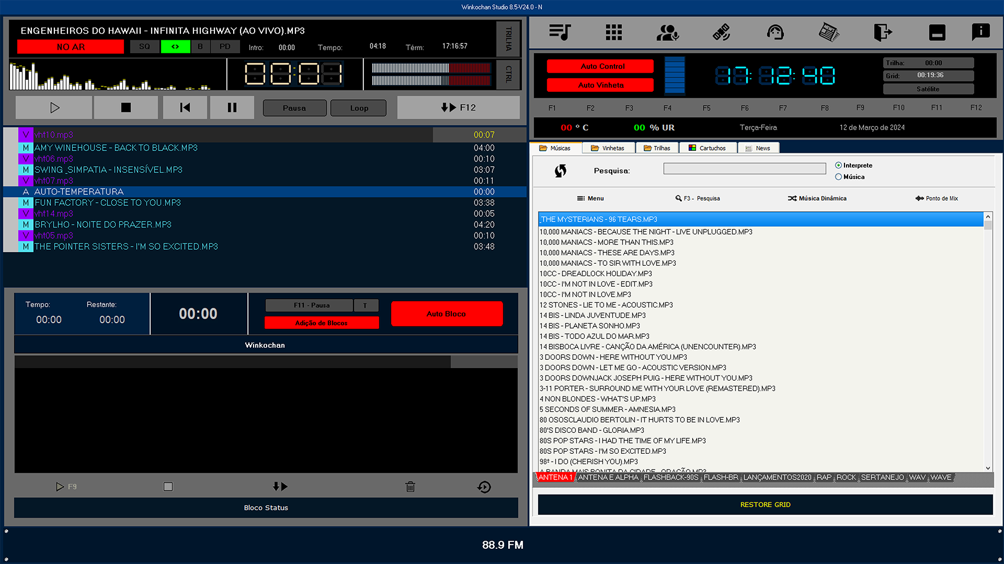Toggle Auto Bloco
1004x564 pixels.
click(447, 314)
